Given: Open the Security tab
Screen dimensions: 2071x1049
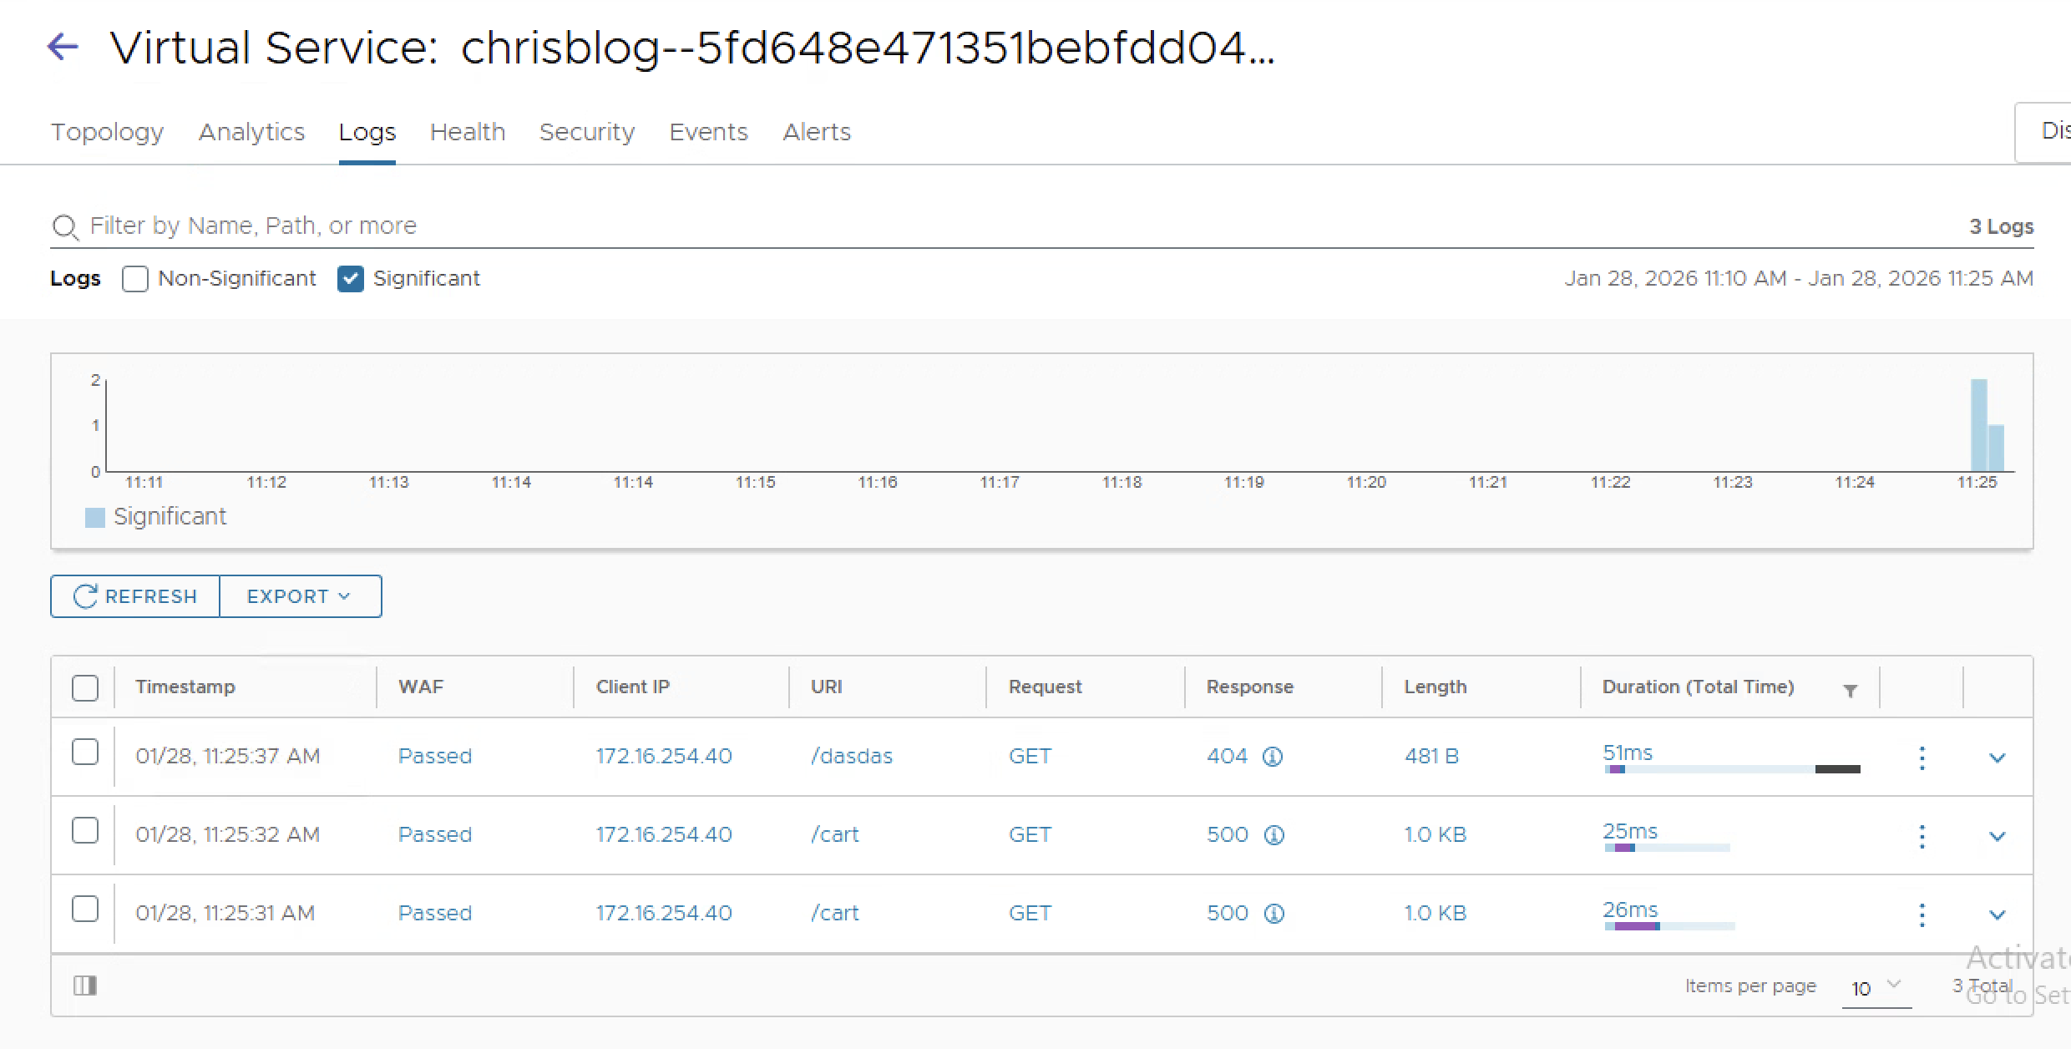Looking at the screenshot, I should pyautogui.click(x=587, y=132).
